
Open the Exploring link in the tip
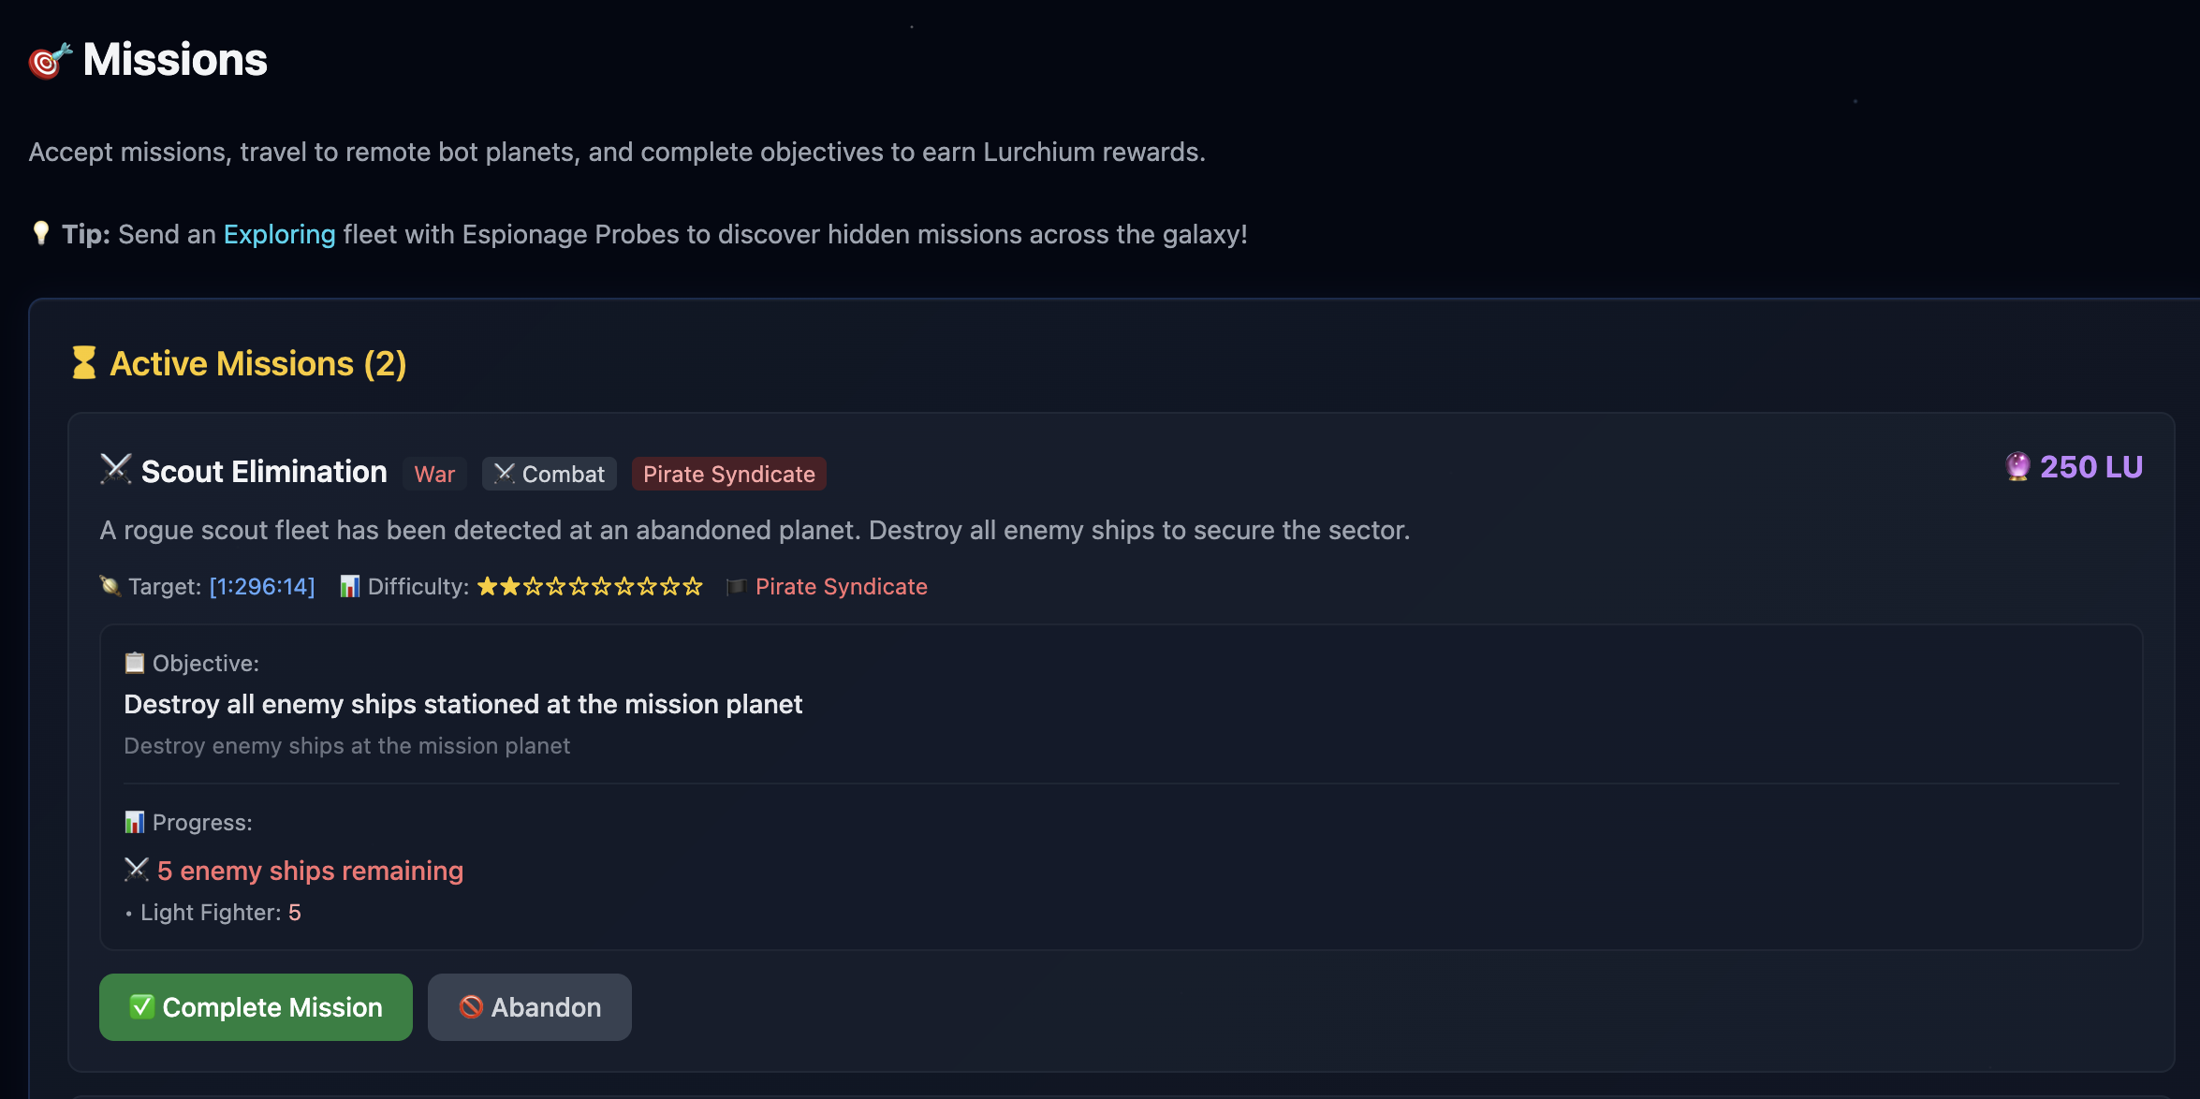[x=278, y=234]
